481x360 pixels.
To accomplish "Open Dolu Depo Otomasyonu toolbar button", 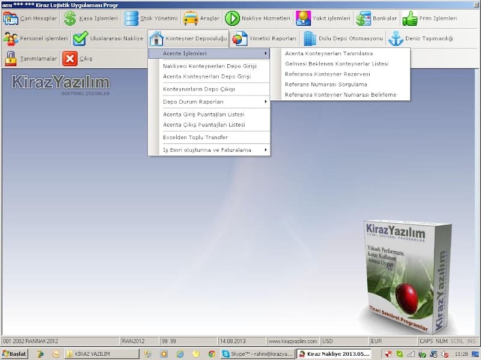I will point(342,38).
